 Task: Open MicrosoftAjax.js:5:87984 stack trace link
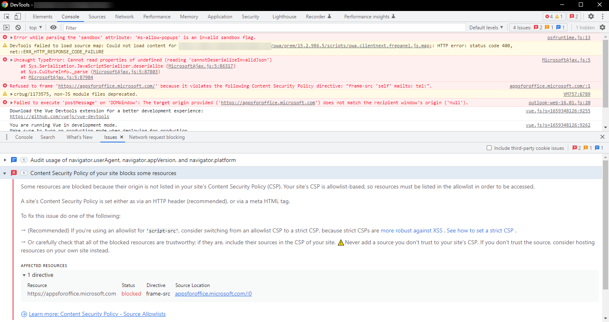(61, 77)
